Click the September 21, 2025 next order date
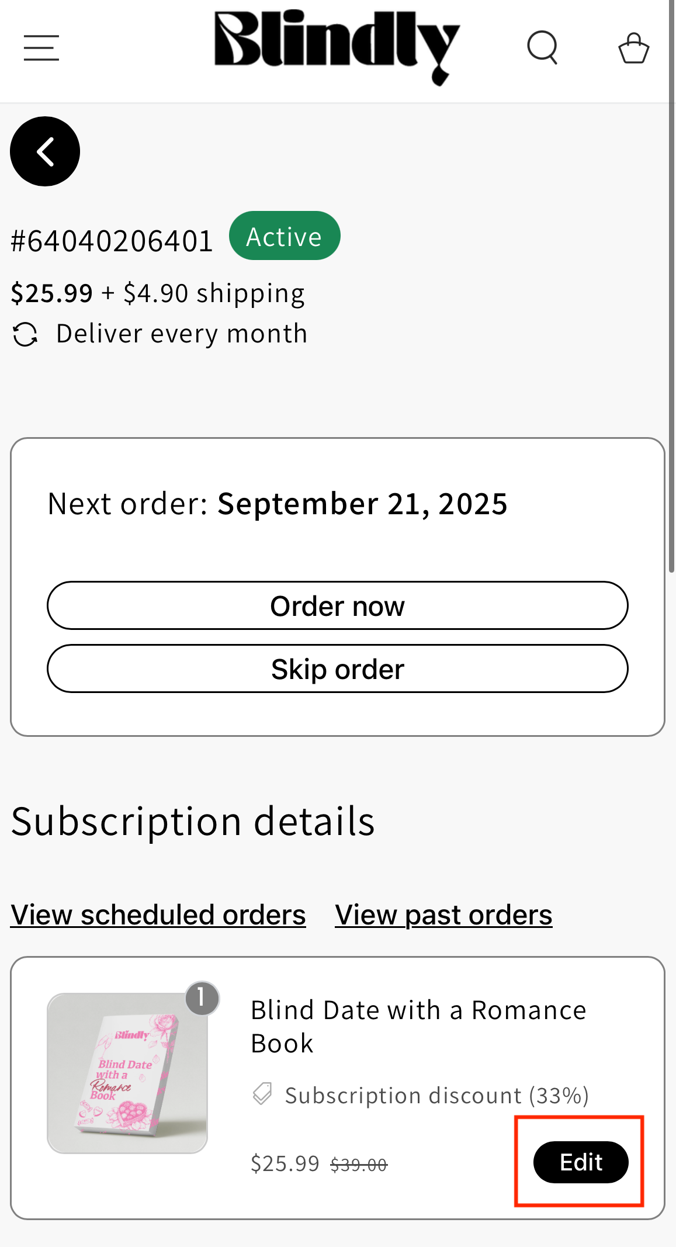The image size is (676, 1247). click(362, 504)
